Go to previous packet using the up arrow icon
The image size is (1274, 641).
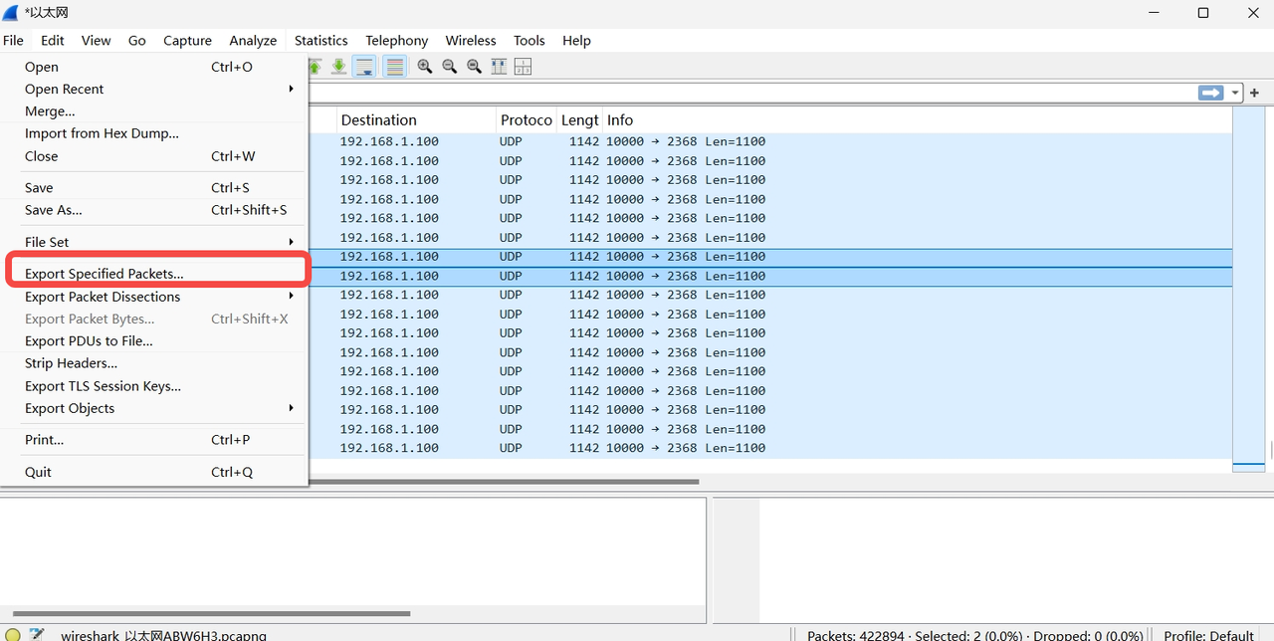click(x=315, y=66)
